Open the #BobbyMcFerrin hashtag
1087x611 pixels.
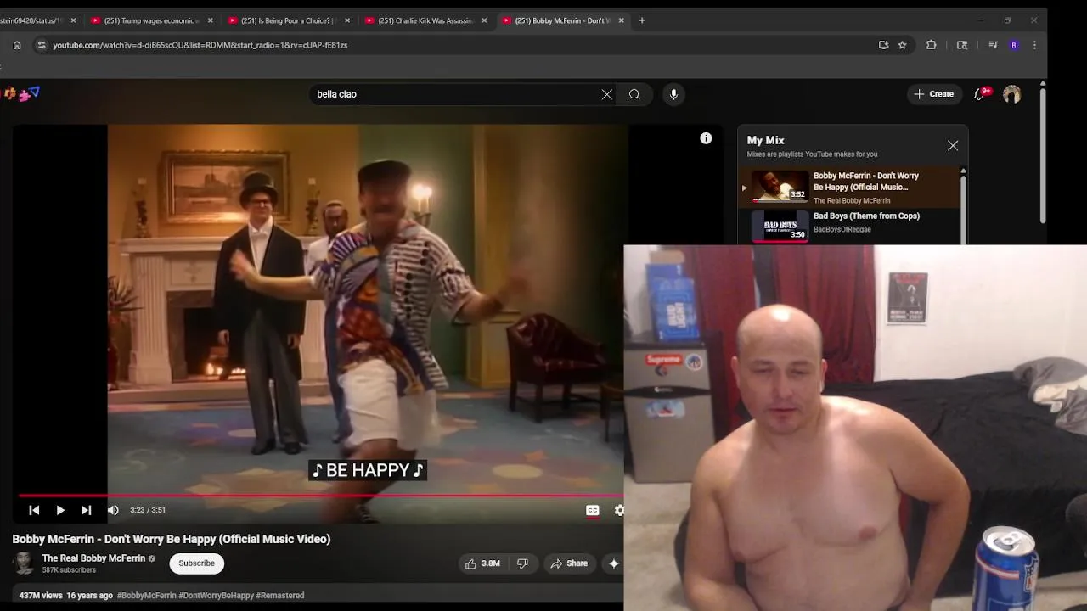click(x=146, y=596)
